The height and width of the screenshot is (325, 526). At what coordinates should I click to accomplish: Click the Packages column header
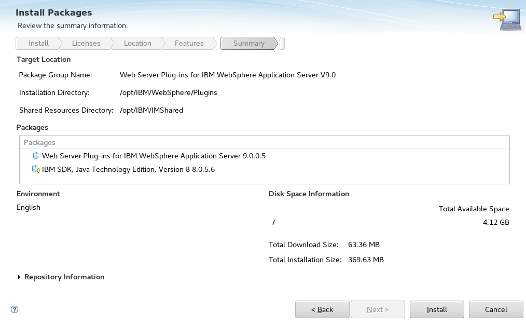click(x=265, y=142)
